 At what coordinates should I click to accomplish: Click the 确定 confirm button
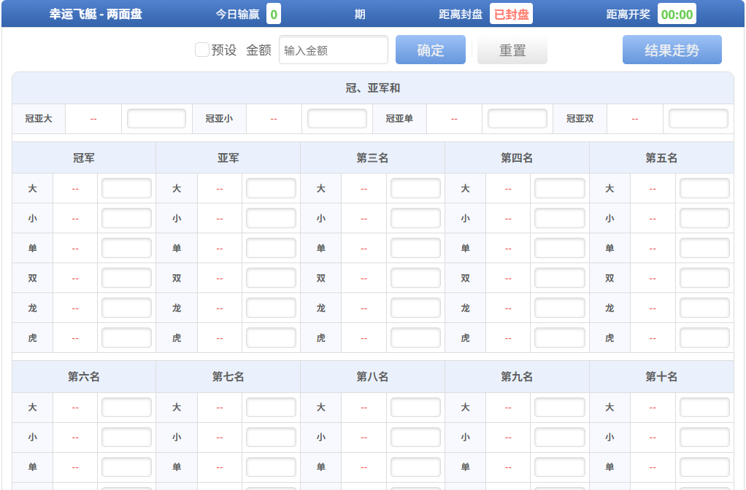pyautogui.click(x=430, y=50)
